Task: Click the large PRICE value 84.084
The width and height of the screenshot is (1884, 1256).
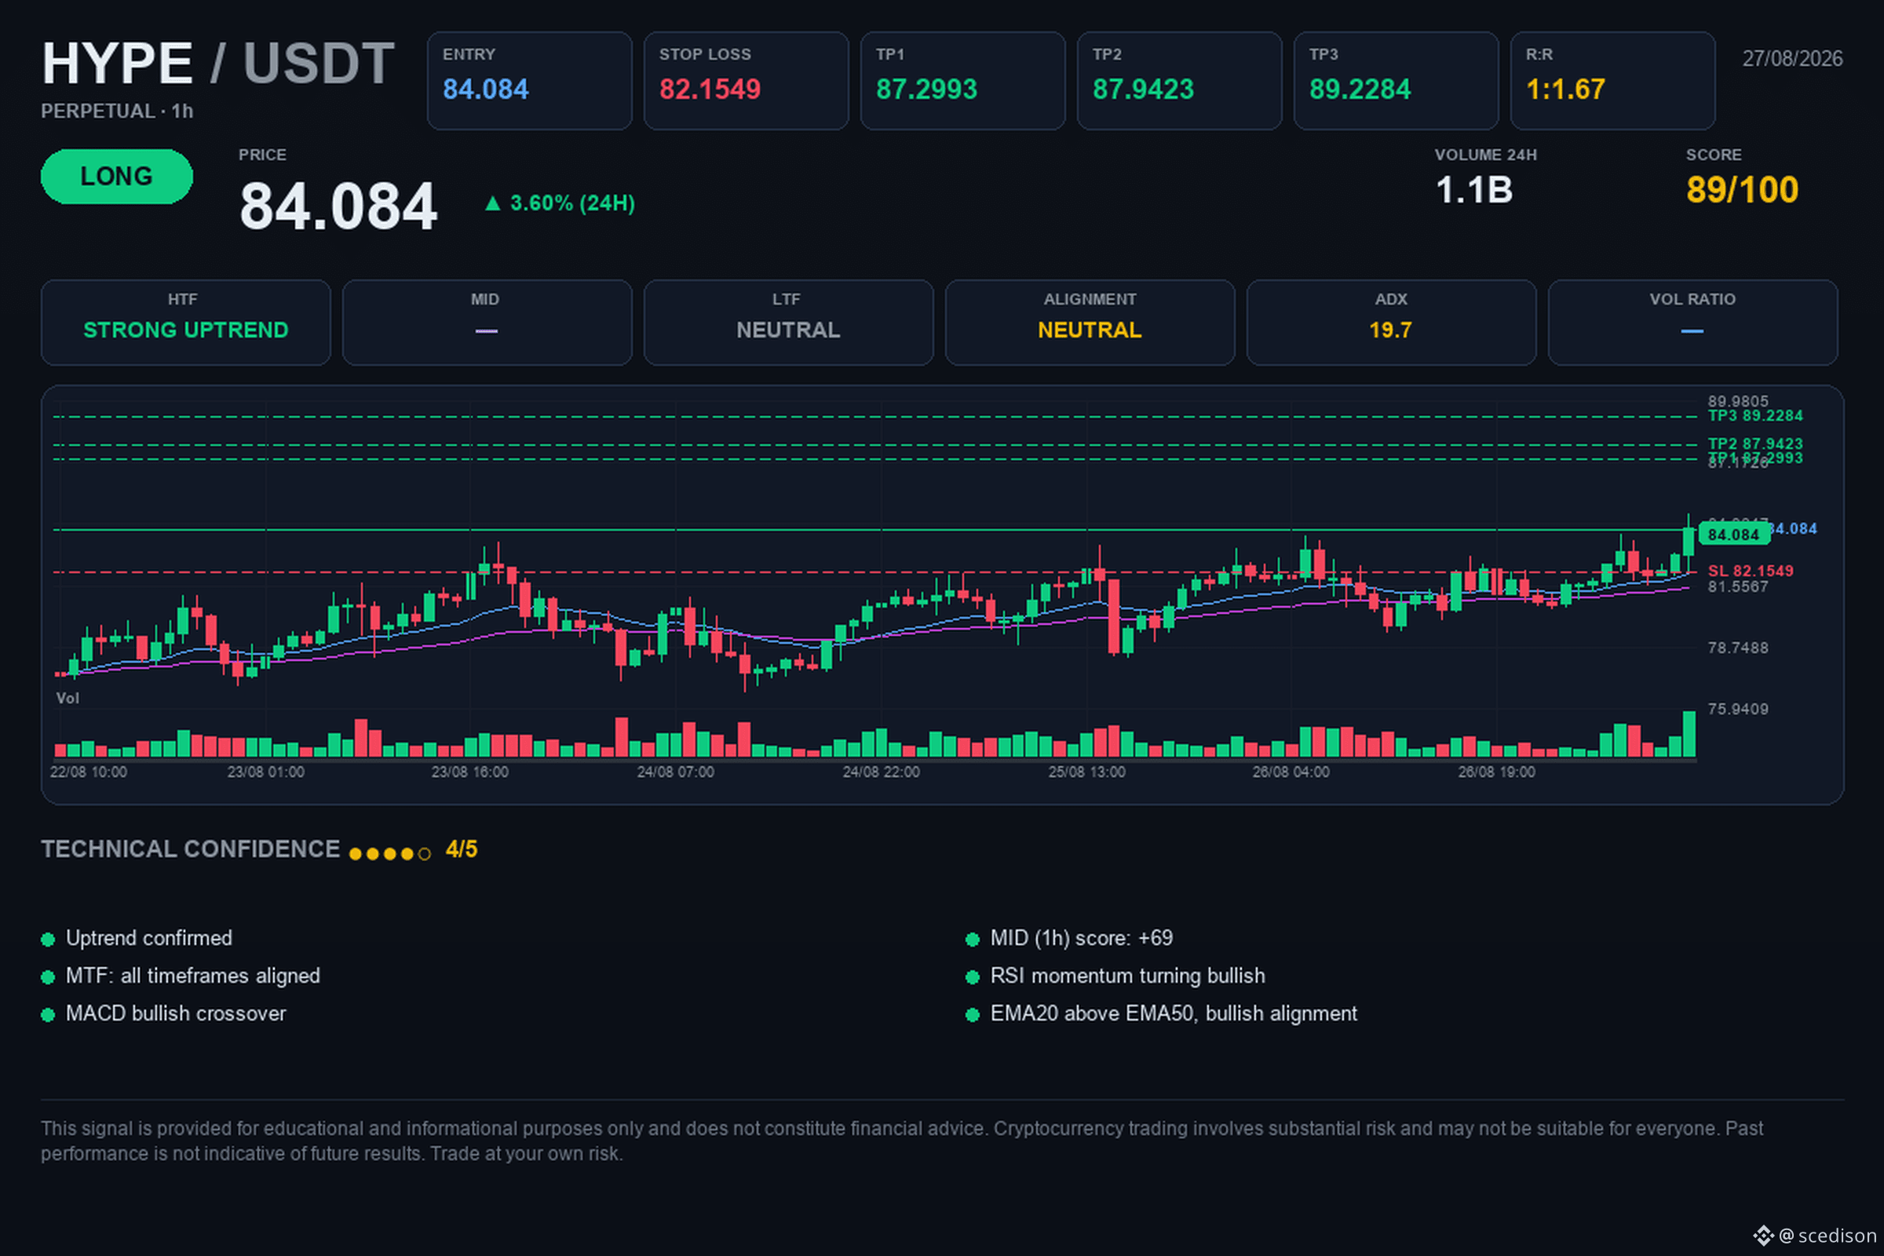Action: coord(338,206)
